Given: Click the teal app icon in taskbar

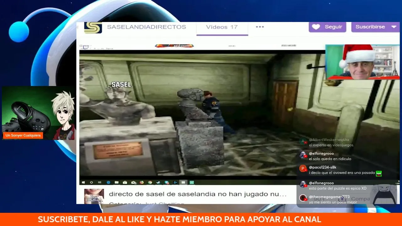Looking at the screenshot, I should tap(192, 182).
